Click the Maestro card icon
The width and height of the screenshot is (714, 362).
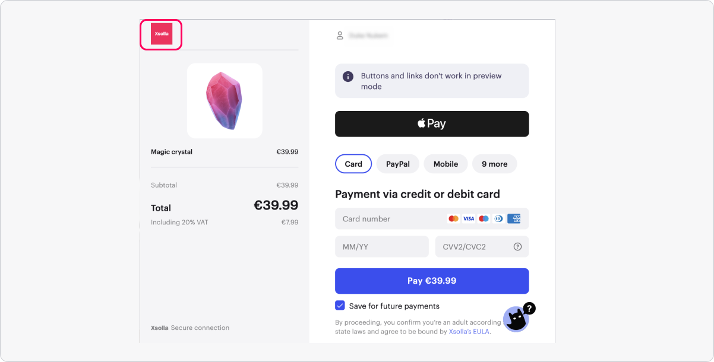point(484,218)
